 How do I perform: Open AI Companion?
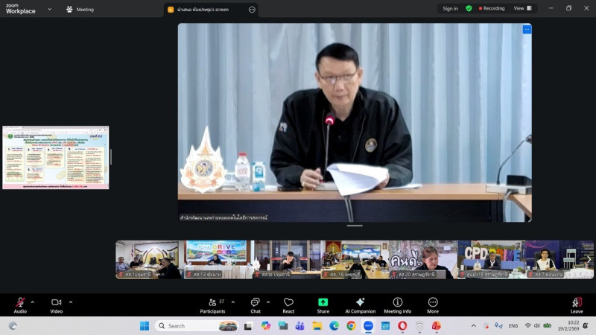360,303
